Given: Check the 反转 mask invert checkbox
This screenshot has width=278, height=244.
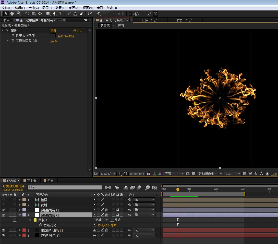Looking at the screenshot, I should (112, 220).
